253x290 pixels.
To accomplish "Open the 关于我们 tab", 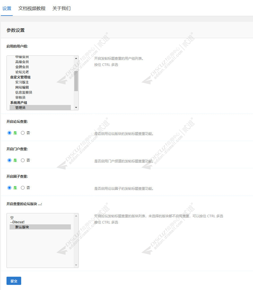I will tap(62, 8).
